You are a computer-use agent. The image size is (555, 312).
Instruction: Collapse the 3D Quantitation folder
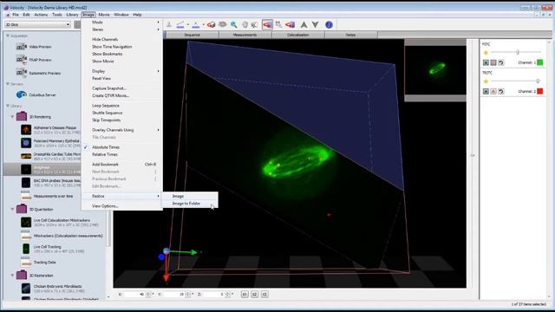coord(12,209)
